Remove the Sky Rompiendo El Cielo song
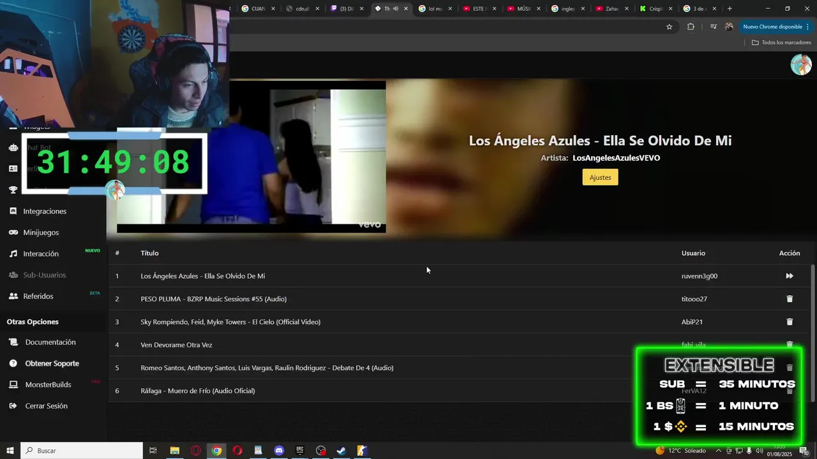The width and height of the screenshot is (817, 459). pos(790,322)
